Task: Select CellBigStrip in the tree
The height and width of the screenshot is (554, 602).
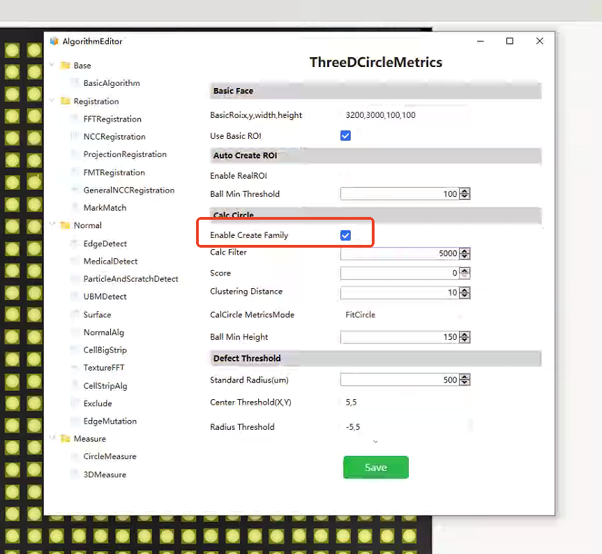Action: pyautogui.click(x=105, y=350)
